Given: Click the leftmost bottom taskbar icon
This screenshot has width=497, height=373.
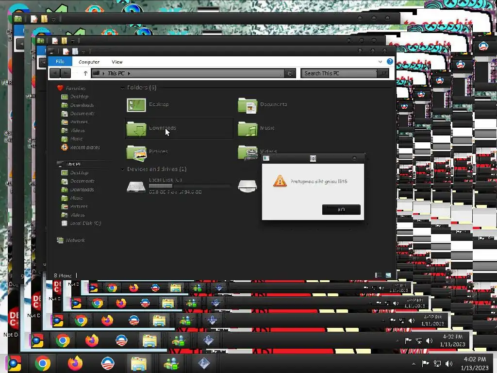Looking at the screenshot, I should 13,363.
